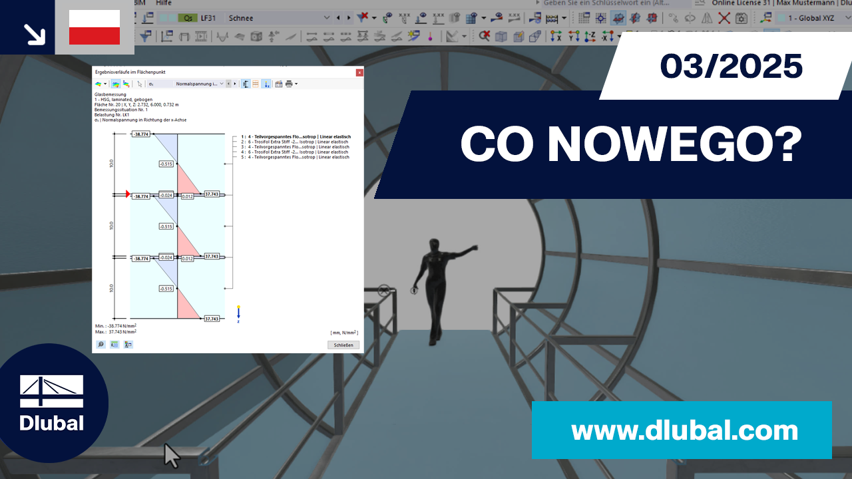Toggle the orange horizontal layers display button

click(x=256, y=84)
